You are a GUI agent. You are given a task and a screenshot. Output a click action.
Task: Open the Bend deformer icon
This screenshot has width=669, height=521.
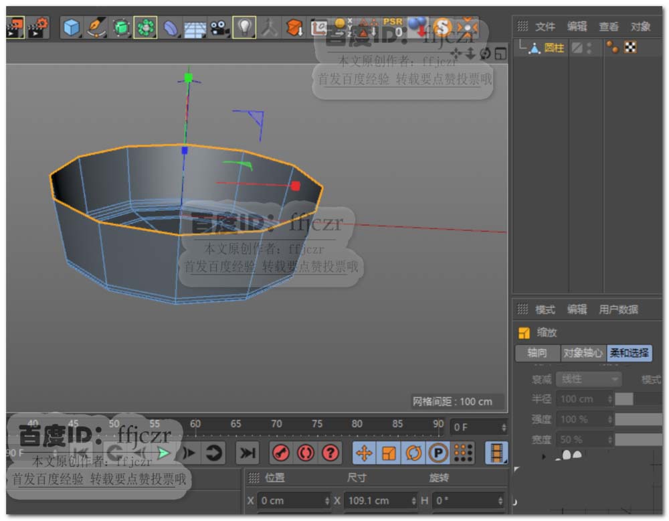[x=171, y=28]
